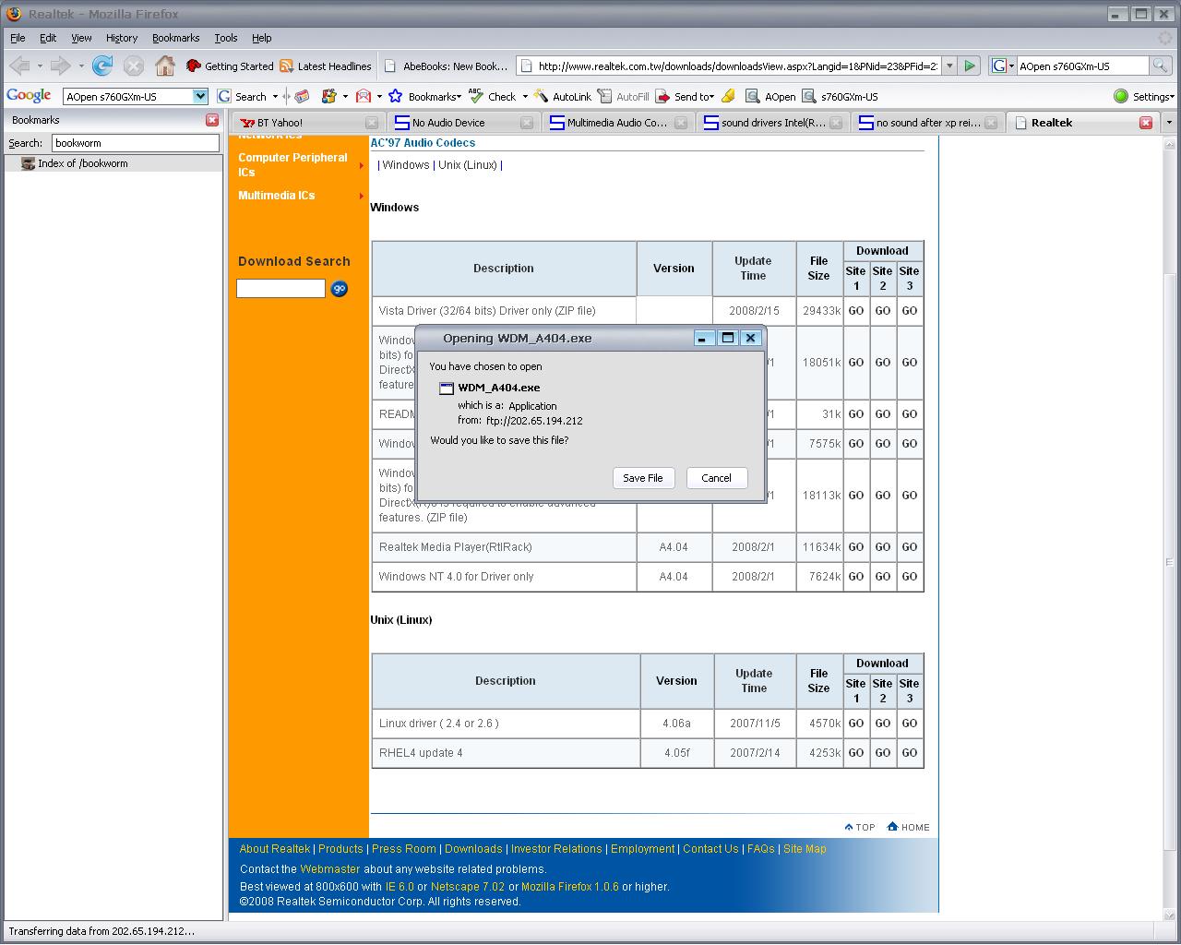Stop loading the page
The width and height of the screenshot is (1181, 945).
point(134,66)
